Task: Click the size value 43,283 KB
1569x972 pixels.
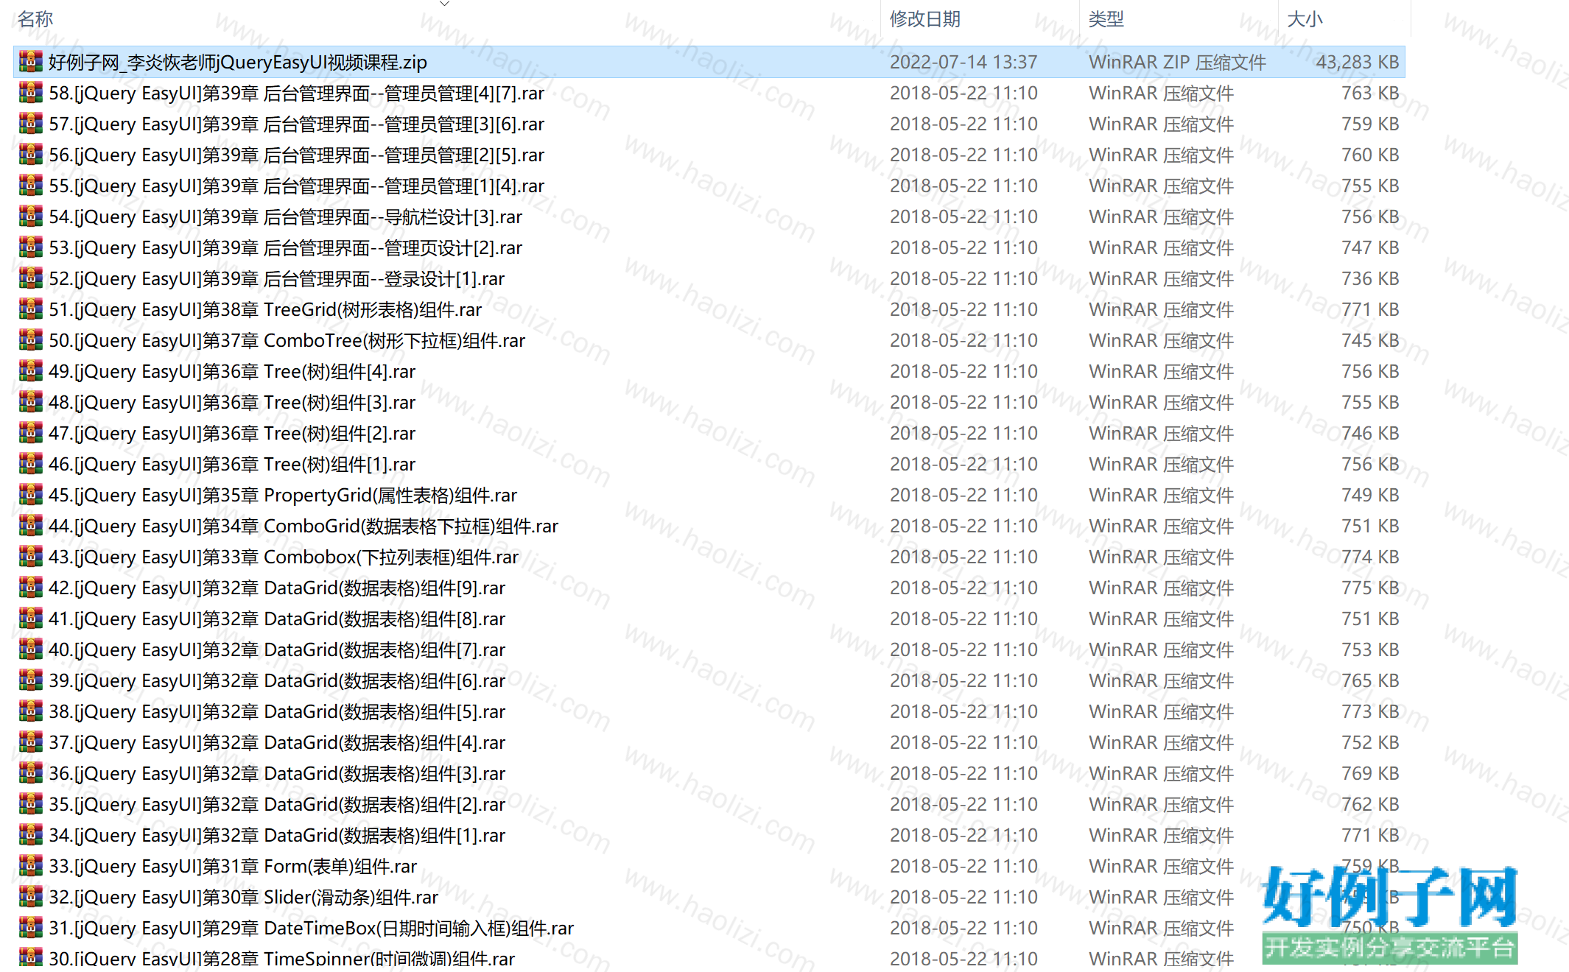Action: click(x=1358, y=62)
